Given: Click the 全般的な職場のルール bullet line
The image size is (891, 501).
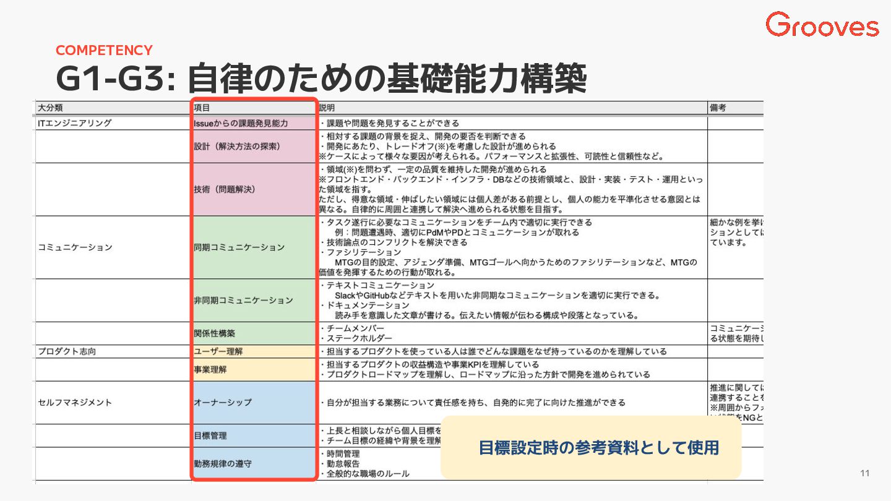Looking at the screenshot, I should tap(365, 474).
